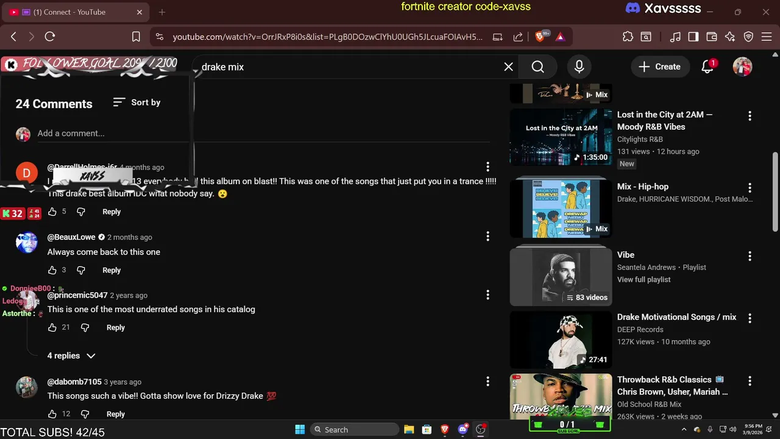Open Mix - Hip-hop thumbnail
780x439 pixels.
(x=561, y=209)
